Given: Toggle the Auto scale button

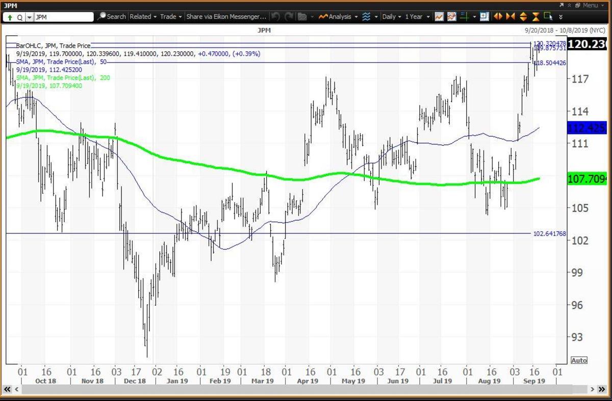Looking at the screenshot, I should [x=579, y=360].
